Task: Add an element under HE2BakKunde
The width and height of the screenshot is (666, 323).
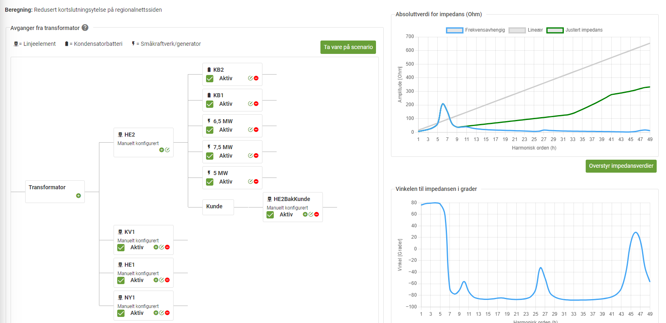Action: [x=305, y=214]
